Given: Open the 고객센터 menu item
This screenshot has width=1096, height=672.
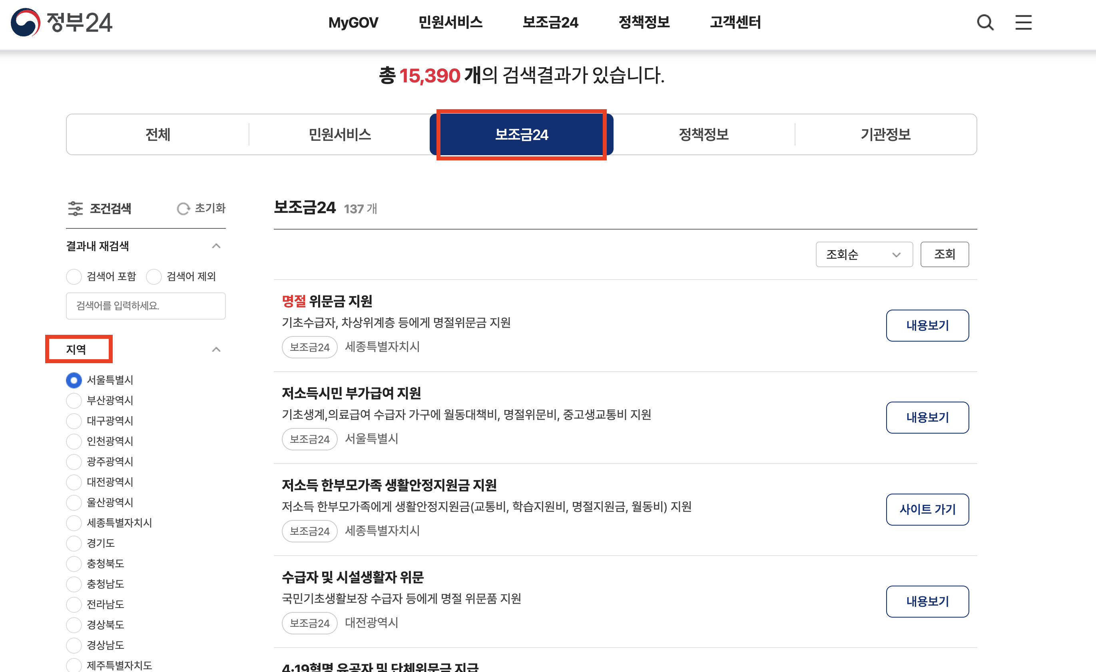Looking at the screenshot, I should [735, 22].
